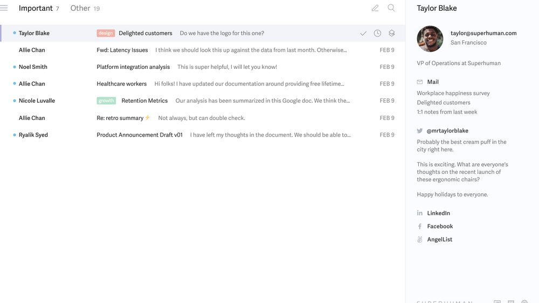
Task: Open the Facebook profile link
Action: tap(440, 227)
